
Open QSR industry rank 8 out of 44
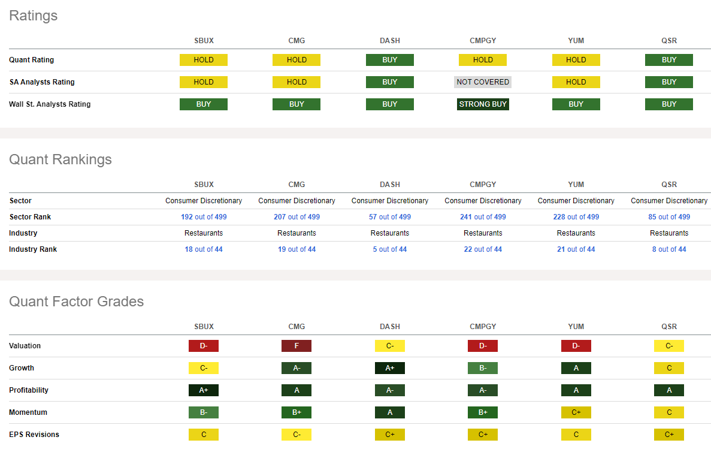(669, 249)
